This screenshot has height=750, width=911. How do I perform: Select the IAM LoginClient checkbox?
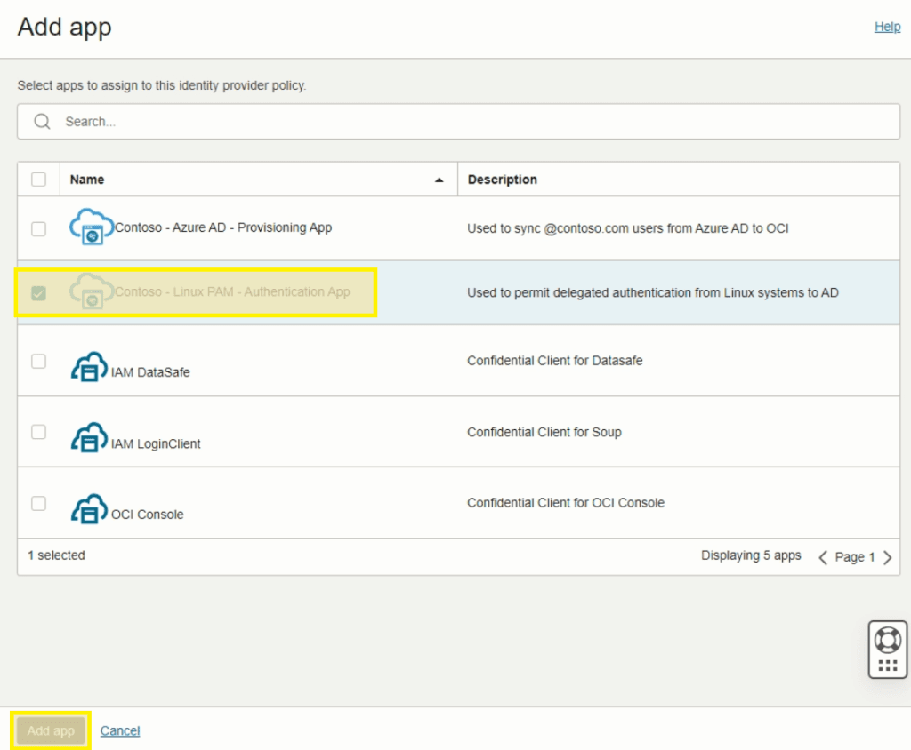click(38, 432)
